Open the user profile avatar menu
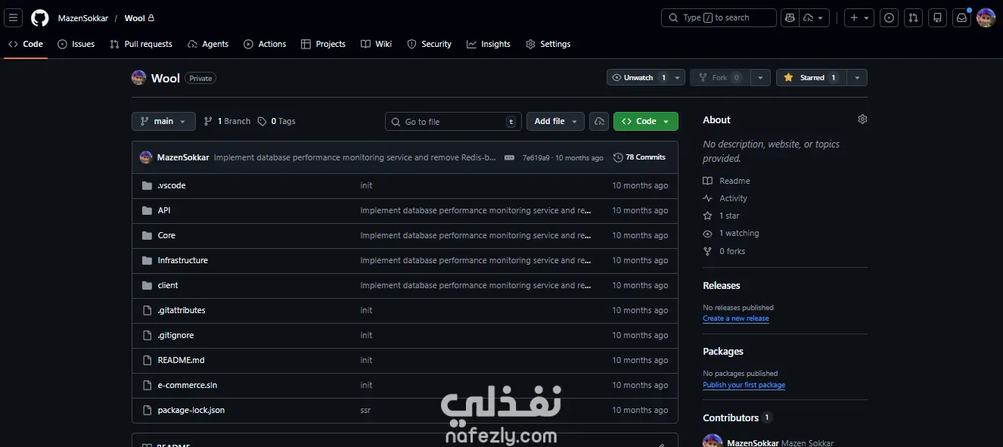The image size is (1003, 447). click(986, 18)
